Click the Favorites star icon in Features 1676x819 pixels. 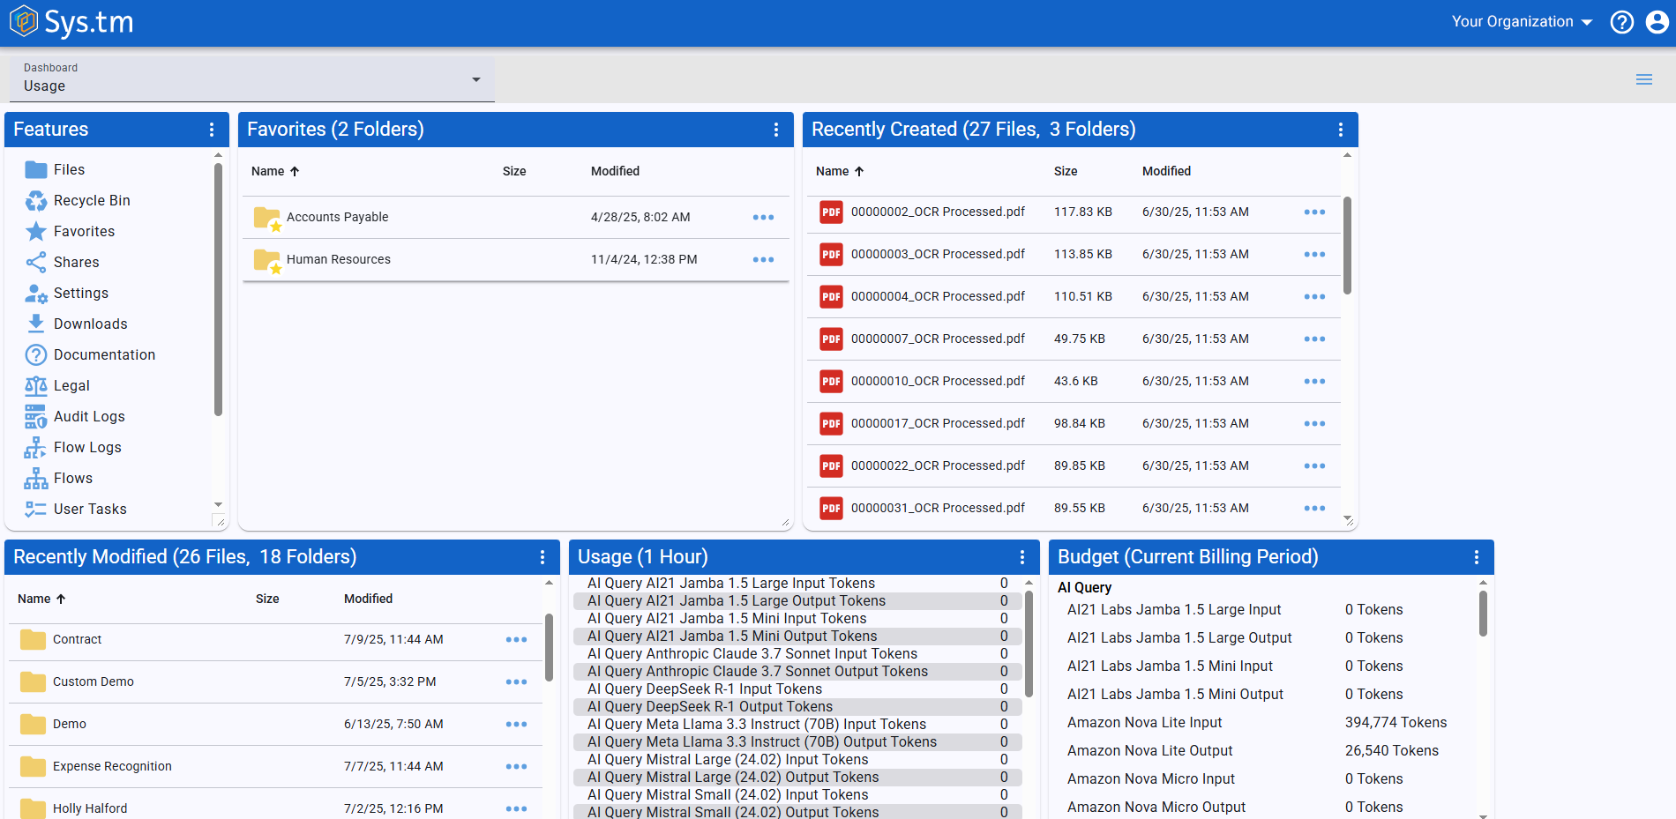point(36,232)
